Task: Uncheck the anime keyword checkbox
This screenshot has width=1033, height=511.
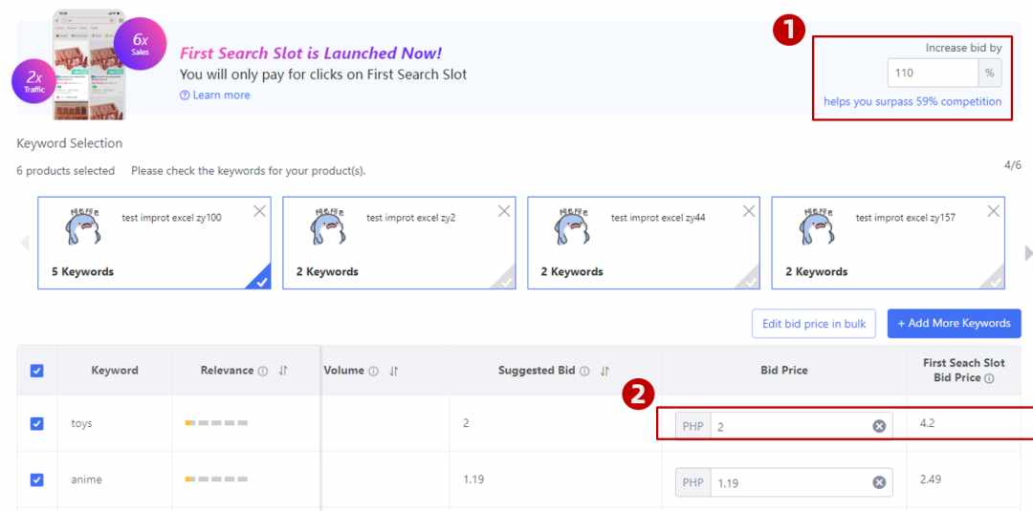Action: coord(37,480)
